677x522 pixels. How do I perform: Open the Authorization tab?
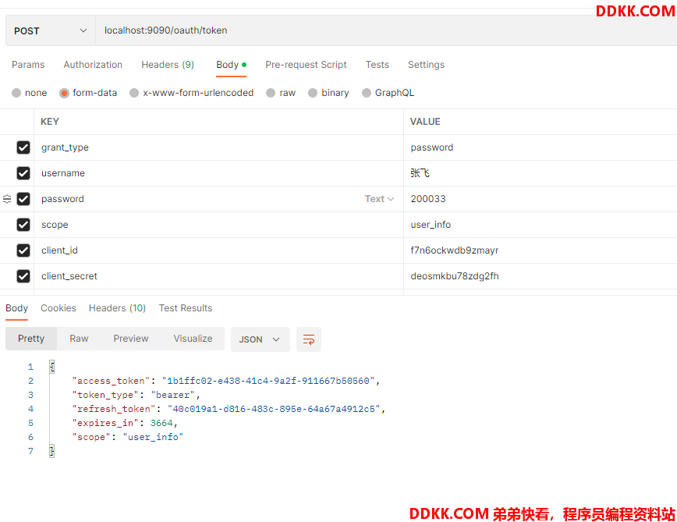(93, 65)
